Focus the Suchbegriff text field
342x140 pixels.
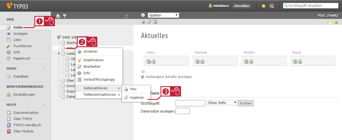coord(190,103)
